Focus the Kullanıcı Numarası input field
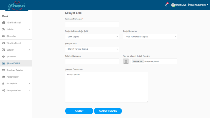 coord(92,24)
